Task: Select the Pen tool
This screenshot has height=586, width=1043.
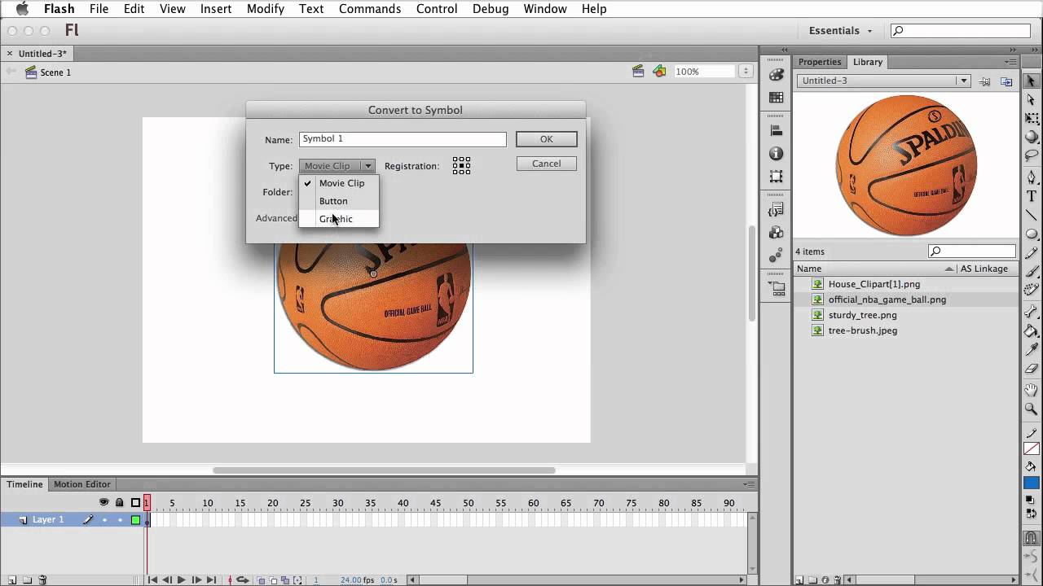Action: [x=1031, y=177]
